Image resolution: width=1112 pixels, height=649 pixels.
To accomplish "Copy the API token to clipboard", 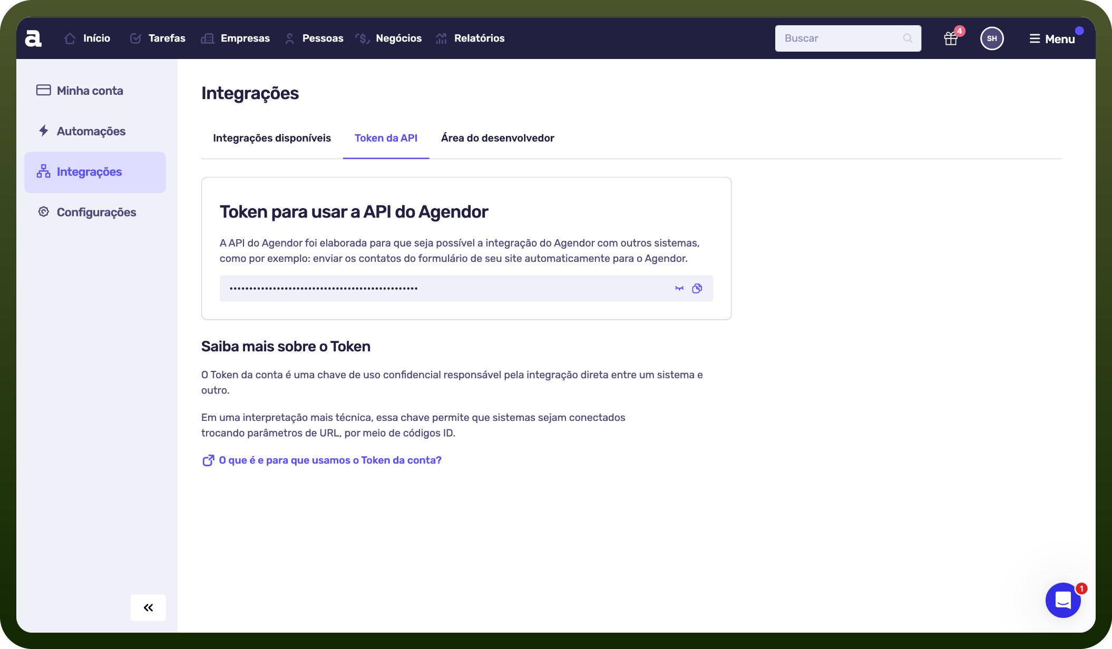I will 697,288.
